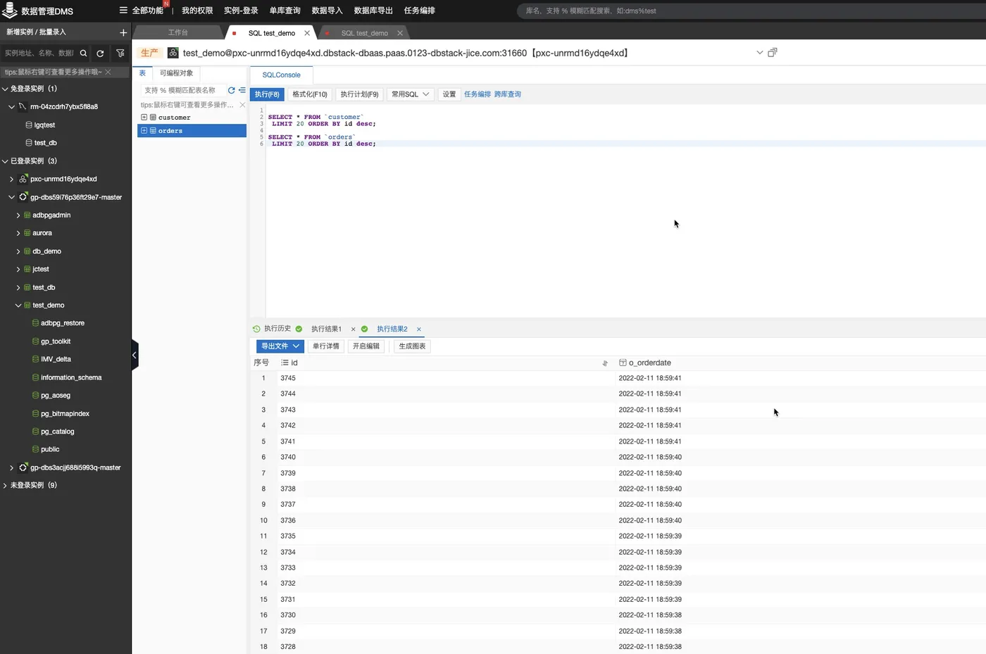986x654 pixels.
Task: Collapse the left sidebar with the arrow handle
Action: tap(135, 356)
